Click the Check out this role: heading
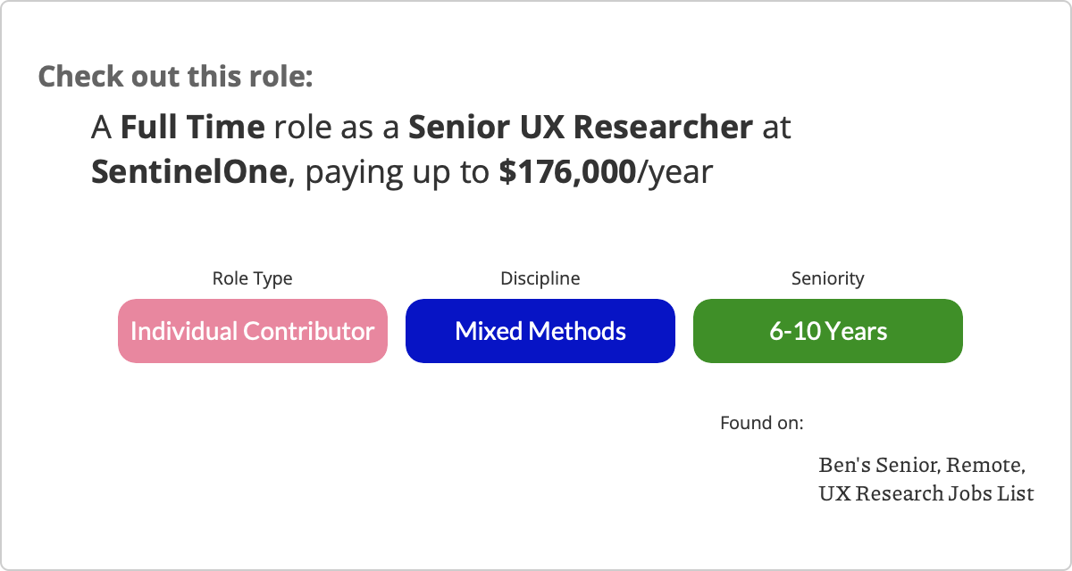 175,76
